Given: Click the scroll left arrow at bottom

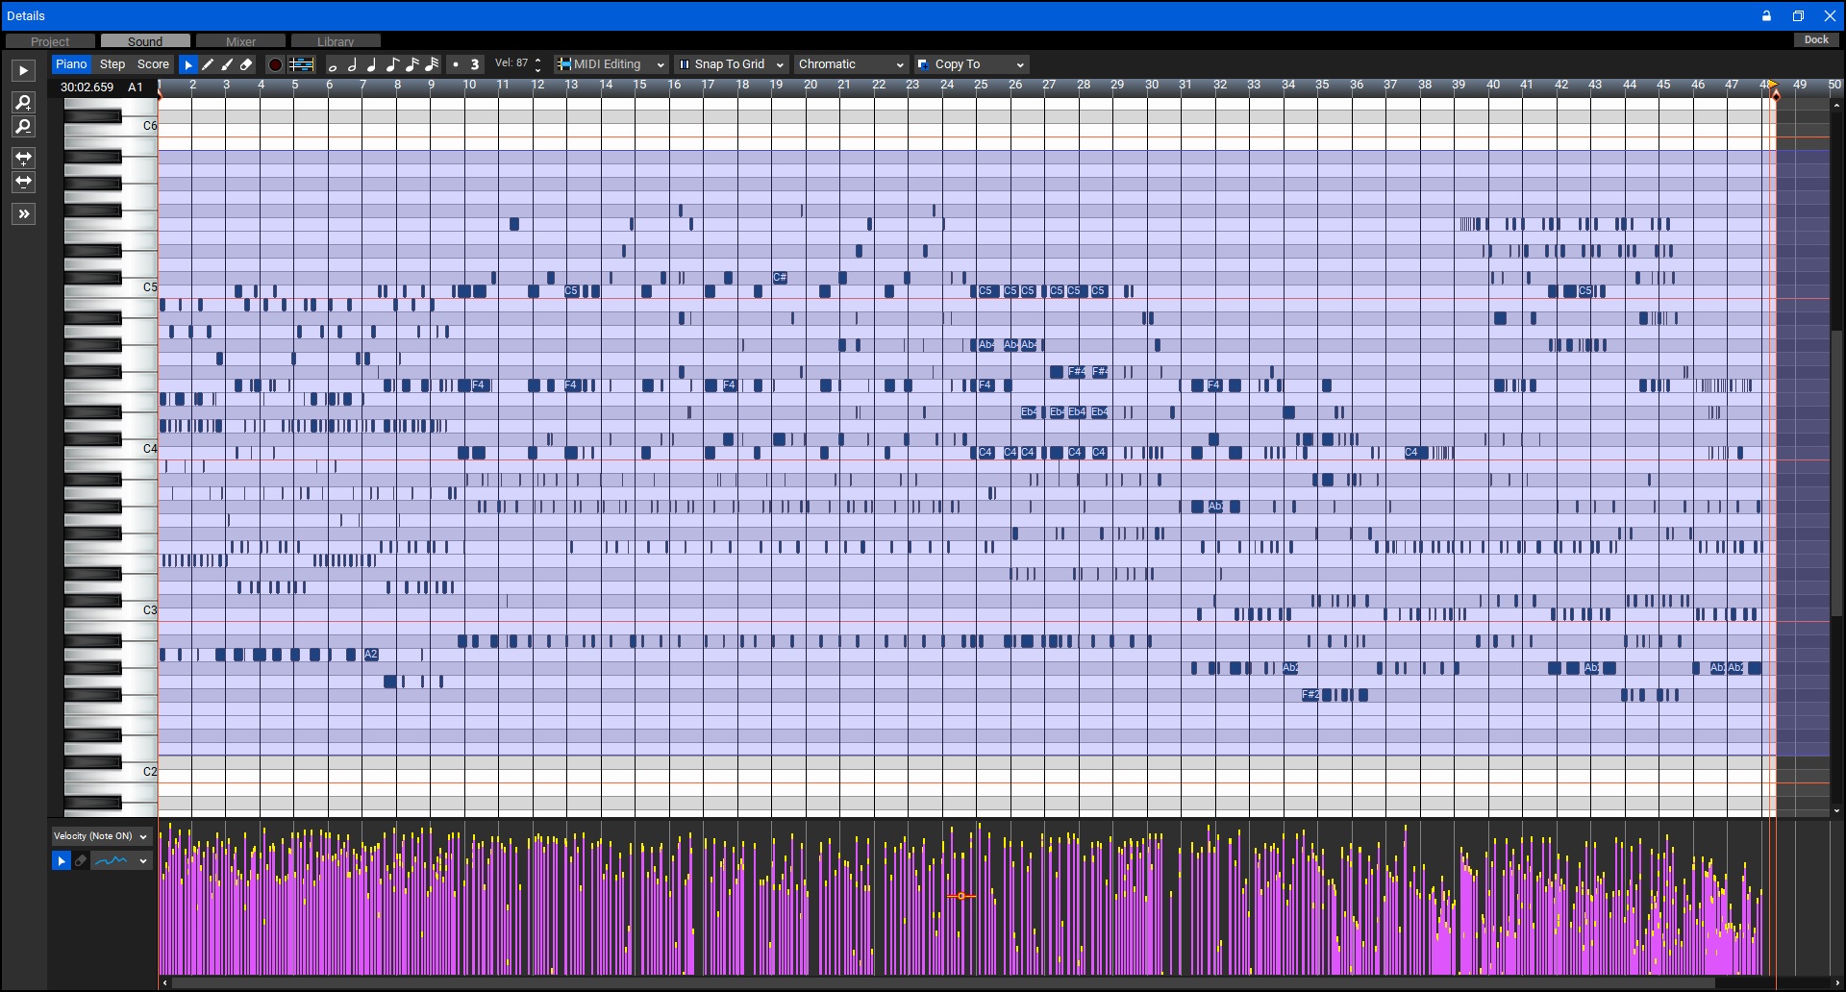Looking at the screenshot, I should 165,983.
